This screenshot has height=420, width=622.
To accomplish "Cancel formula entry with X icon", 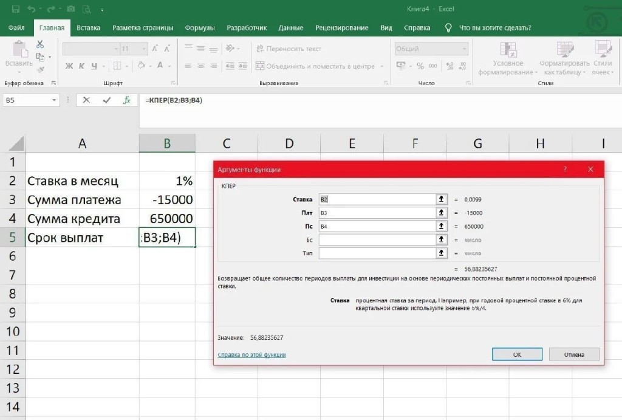I will 86,100.
